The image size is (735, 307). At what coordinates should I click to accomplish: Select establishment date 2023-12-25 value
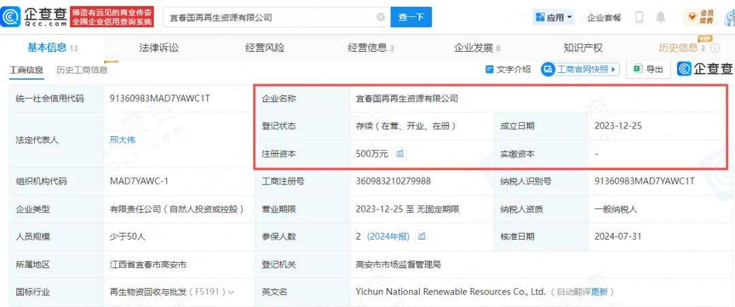[x=618, y=126]
